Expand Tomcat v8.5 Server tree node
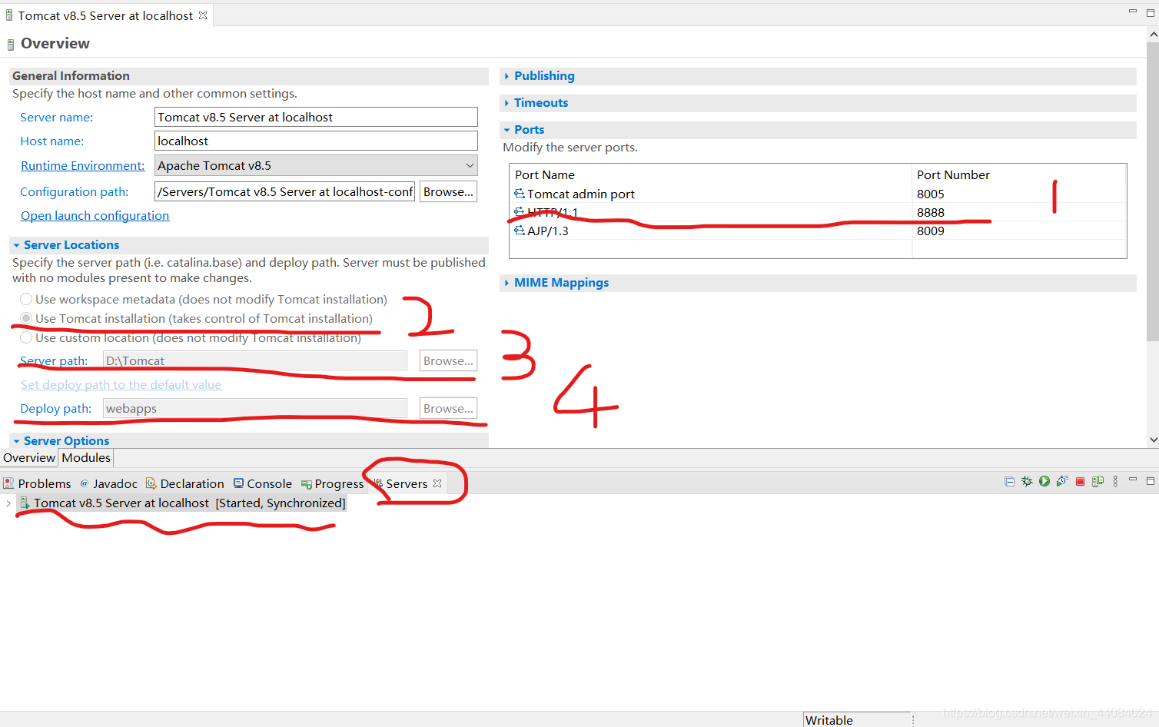This screenshot has height=727, width=1159. 8,503
